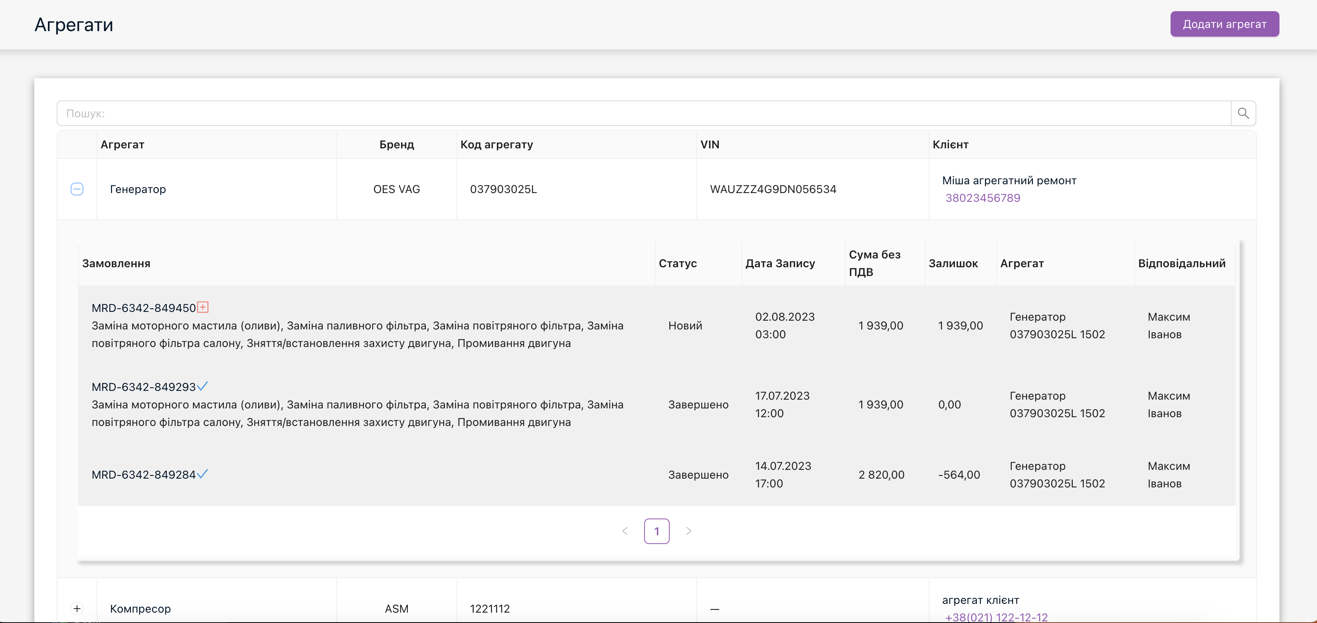
Task: Click the Статус column header
Action: click(x=677, y=263)
